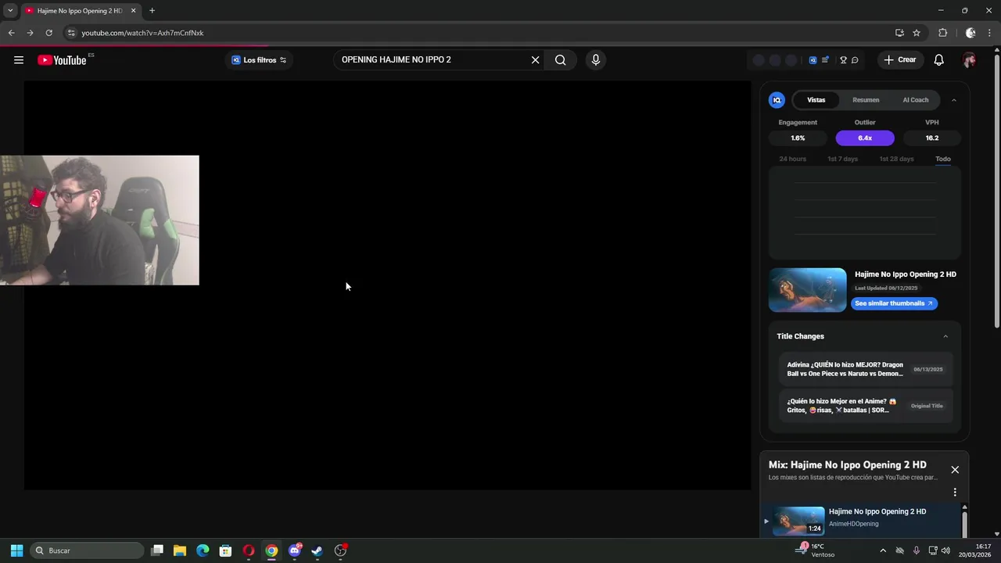Go forward with browser forward arrow
The width and height of the screenshot is (1001, 563).
(30, 33)
